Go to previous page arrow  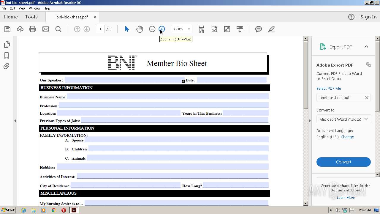(x=77, y=29)
